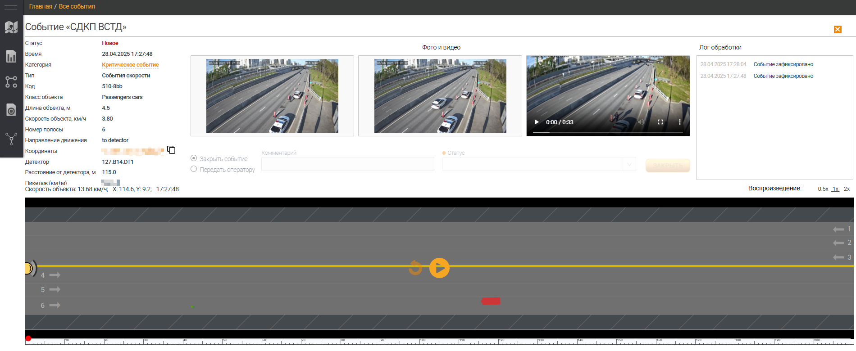Click the video progress bar
Viewport: 856px width, 351px height.
tap(608, 132)
